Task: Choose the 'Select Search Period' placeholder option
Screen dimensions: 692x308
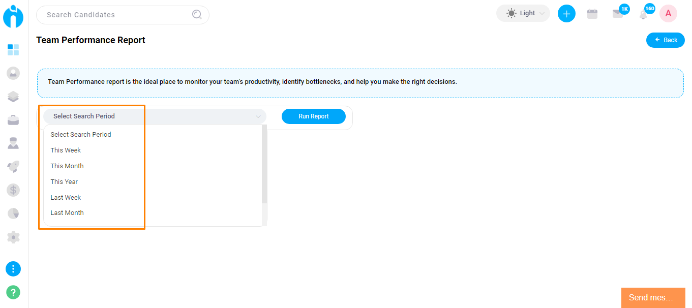Action: [x=153, y=135]
